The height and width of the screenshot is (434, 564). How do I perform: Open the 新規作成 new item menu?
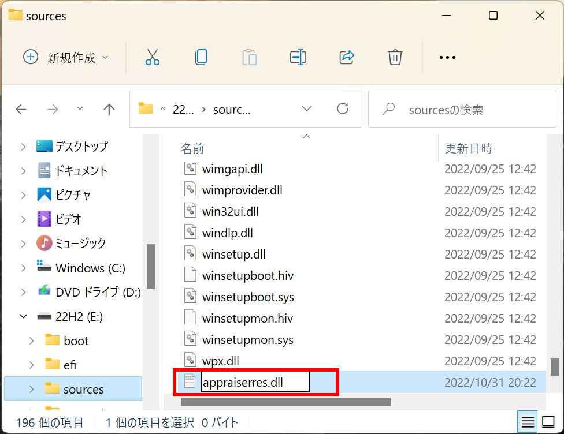coord(65,57)
